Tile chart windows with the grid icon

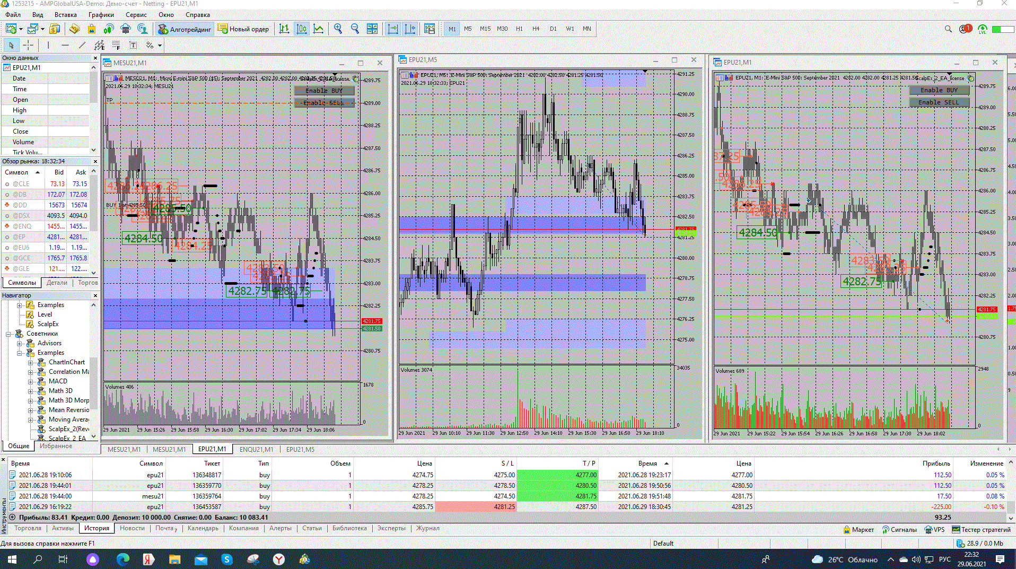pyautogui.click(x=372, y=29)
